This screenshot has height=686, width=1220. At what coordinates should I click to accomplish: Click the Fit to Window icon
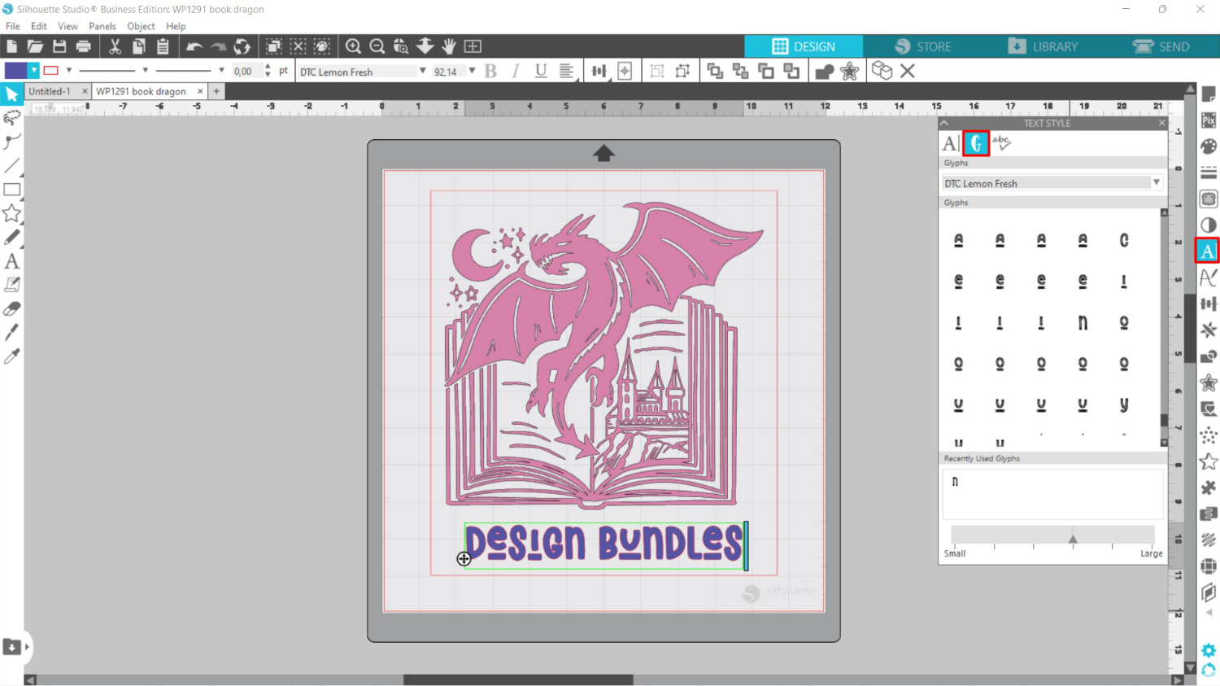473,46
